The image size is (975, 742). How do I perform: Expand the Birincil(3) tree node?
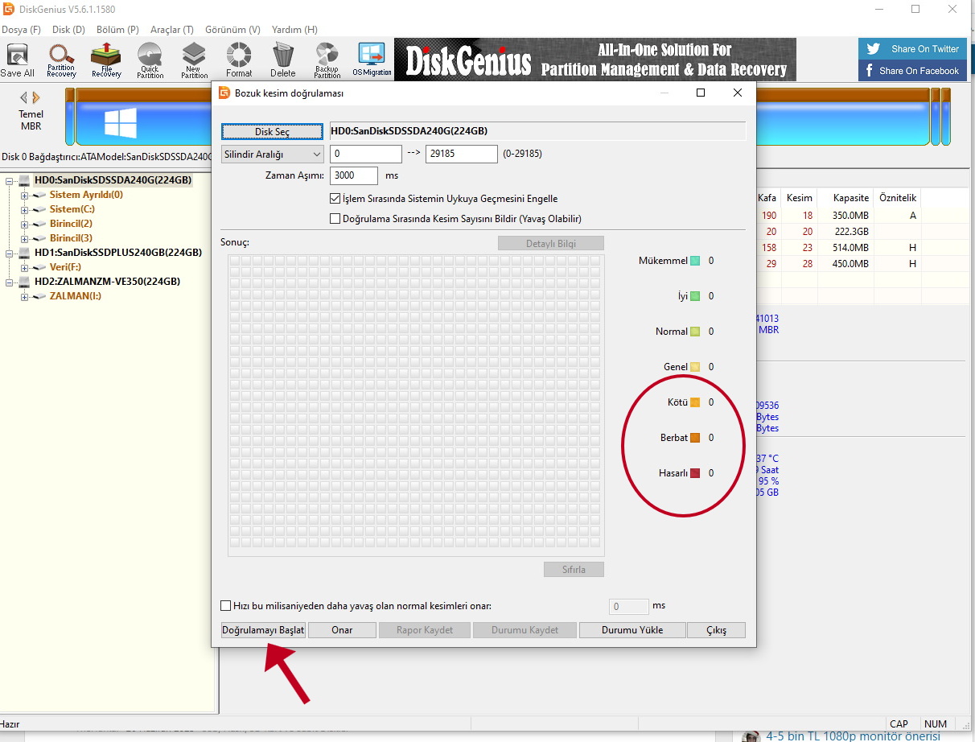(x=24, y=238)
